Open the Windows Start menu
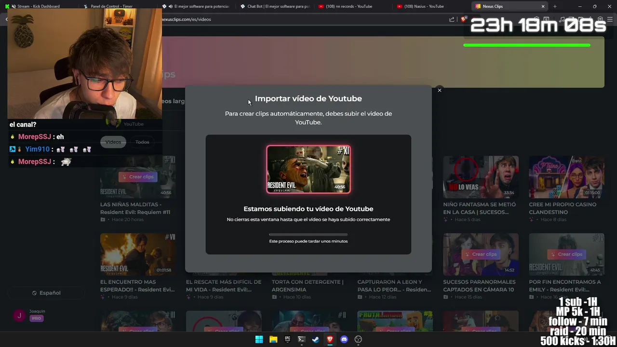 click(x=259, y=339)
